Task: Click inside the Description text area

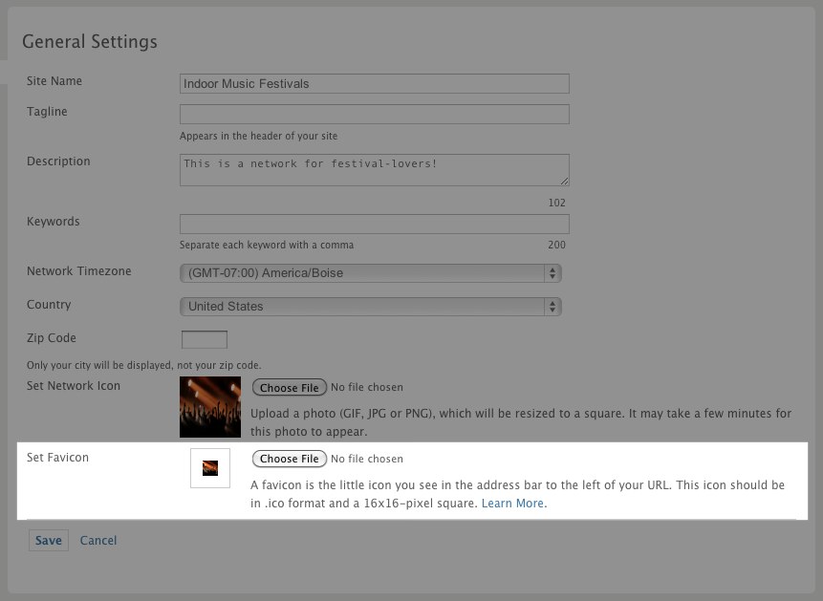Action: point(375,169)
